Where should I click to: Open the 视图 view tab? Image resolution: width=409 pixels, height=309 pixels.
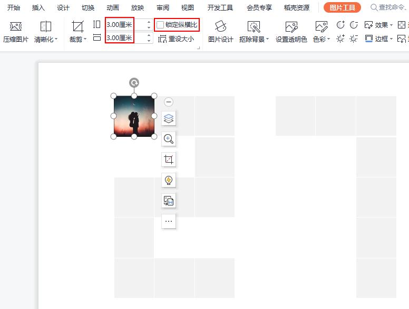tap(188, 7)
